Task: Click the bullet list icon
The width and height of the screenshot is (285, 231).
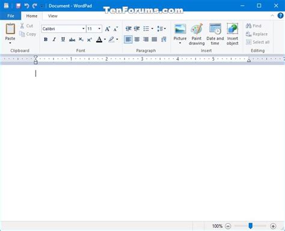Action: 146,29
